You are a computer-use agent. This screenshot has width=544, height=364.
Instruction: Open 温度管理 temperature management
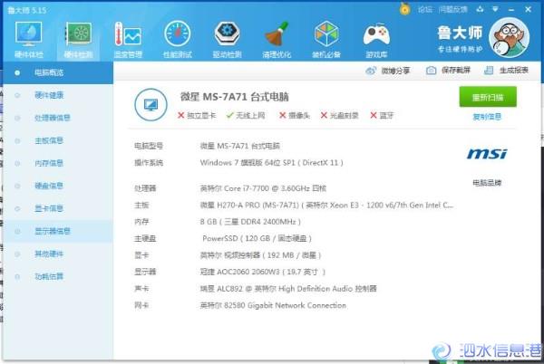tap(128, 40)
